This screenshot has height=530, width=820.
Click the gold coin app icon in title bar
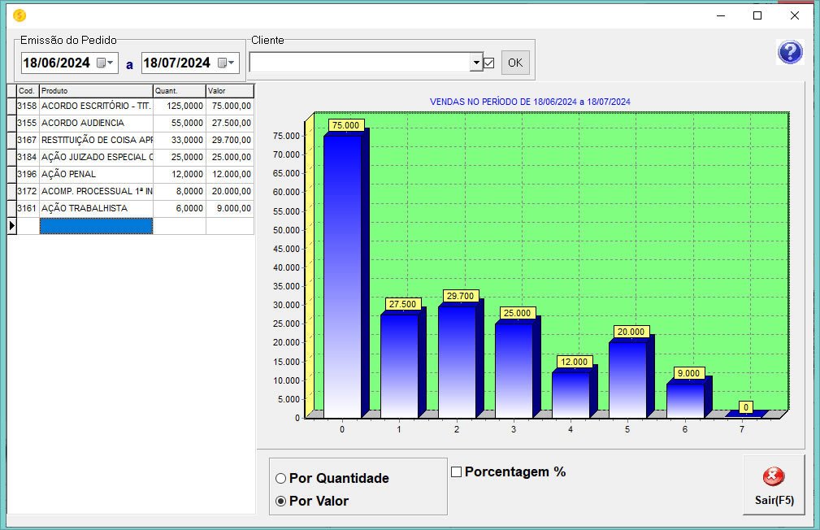[x=20, y=15]
